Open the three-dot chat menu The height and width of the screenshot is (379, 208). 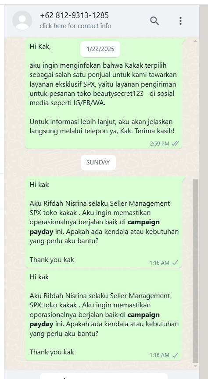click(180, 21)
